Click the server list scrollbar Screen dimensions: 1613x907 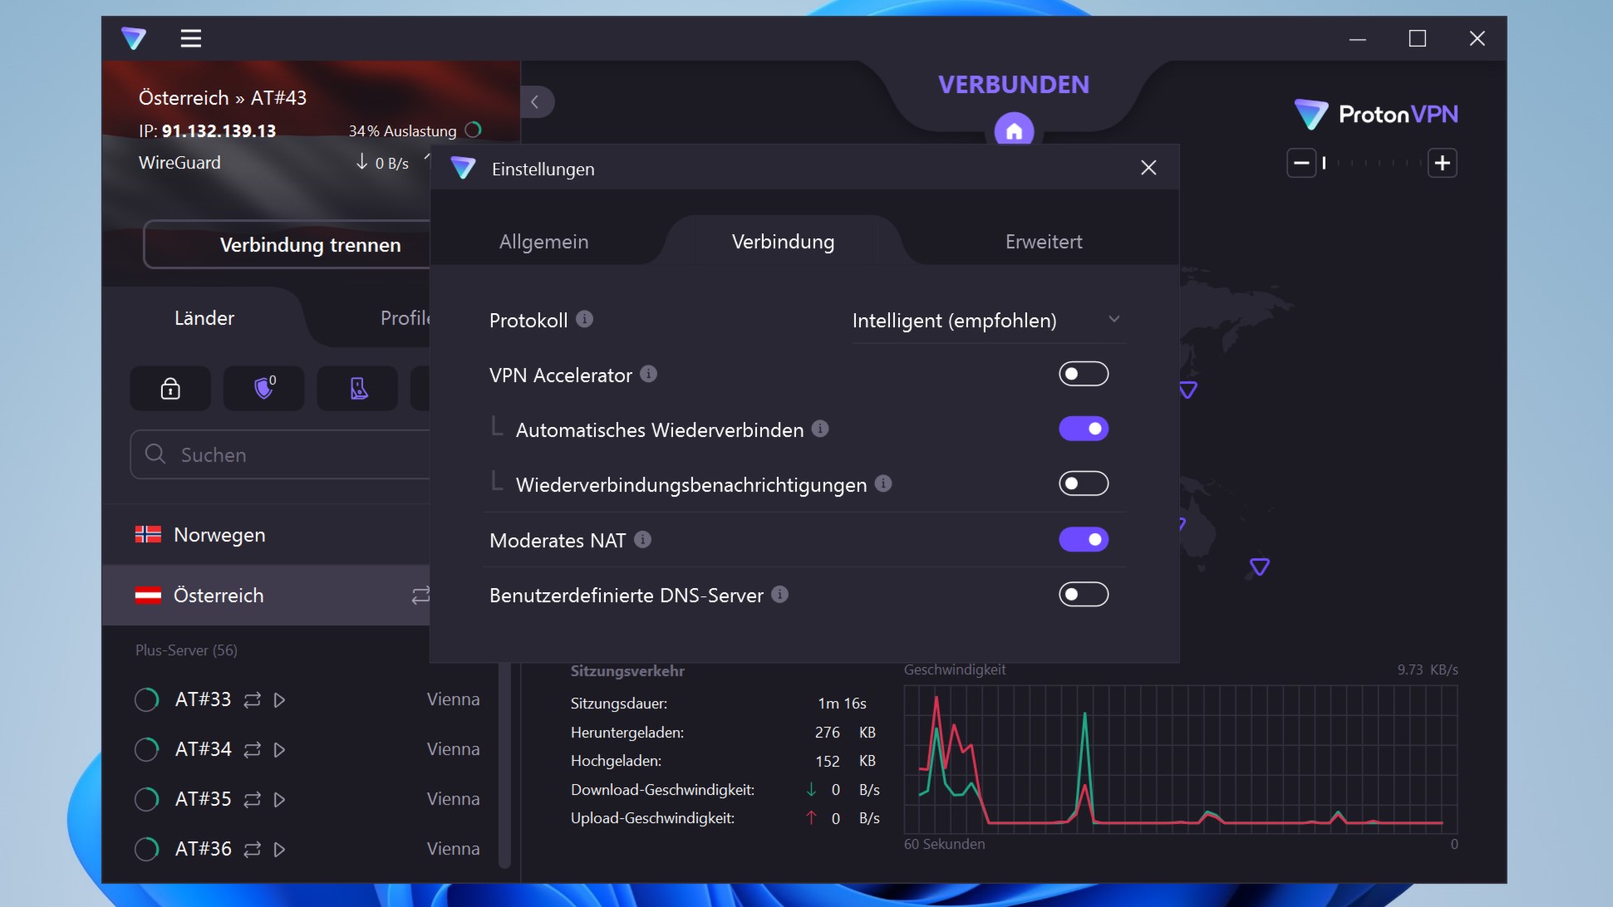(x=504, y=764)
